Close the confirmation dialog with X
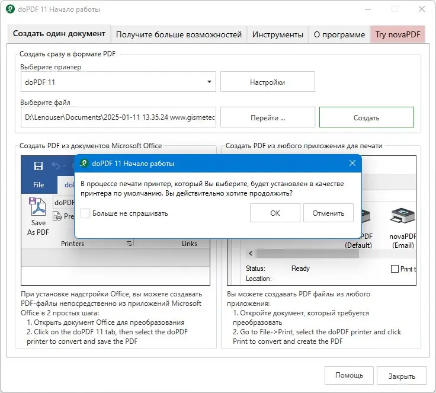The height and width of the screenshot is (393, 436). coord(352,163)
